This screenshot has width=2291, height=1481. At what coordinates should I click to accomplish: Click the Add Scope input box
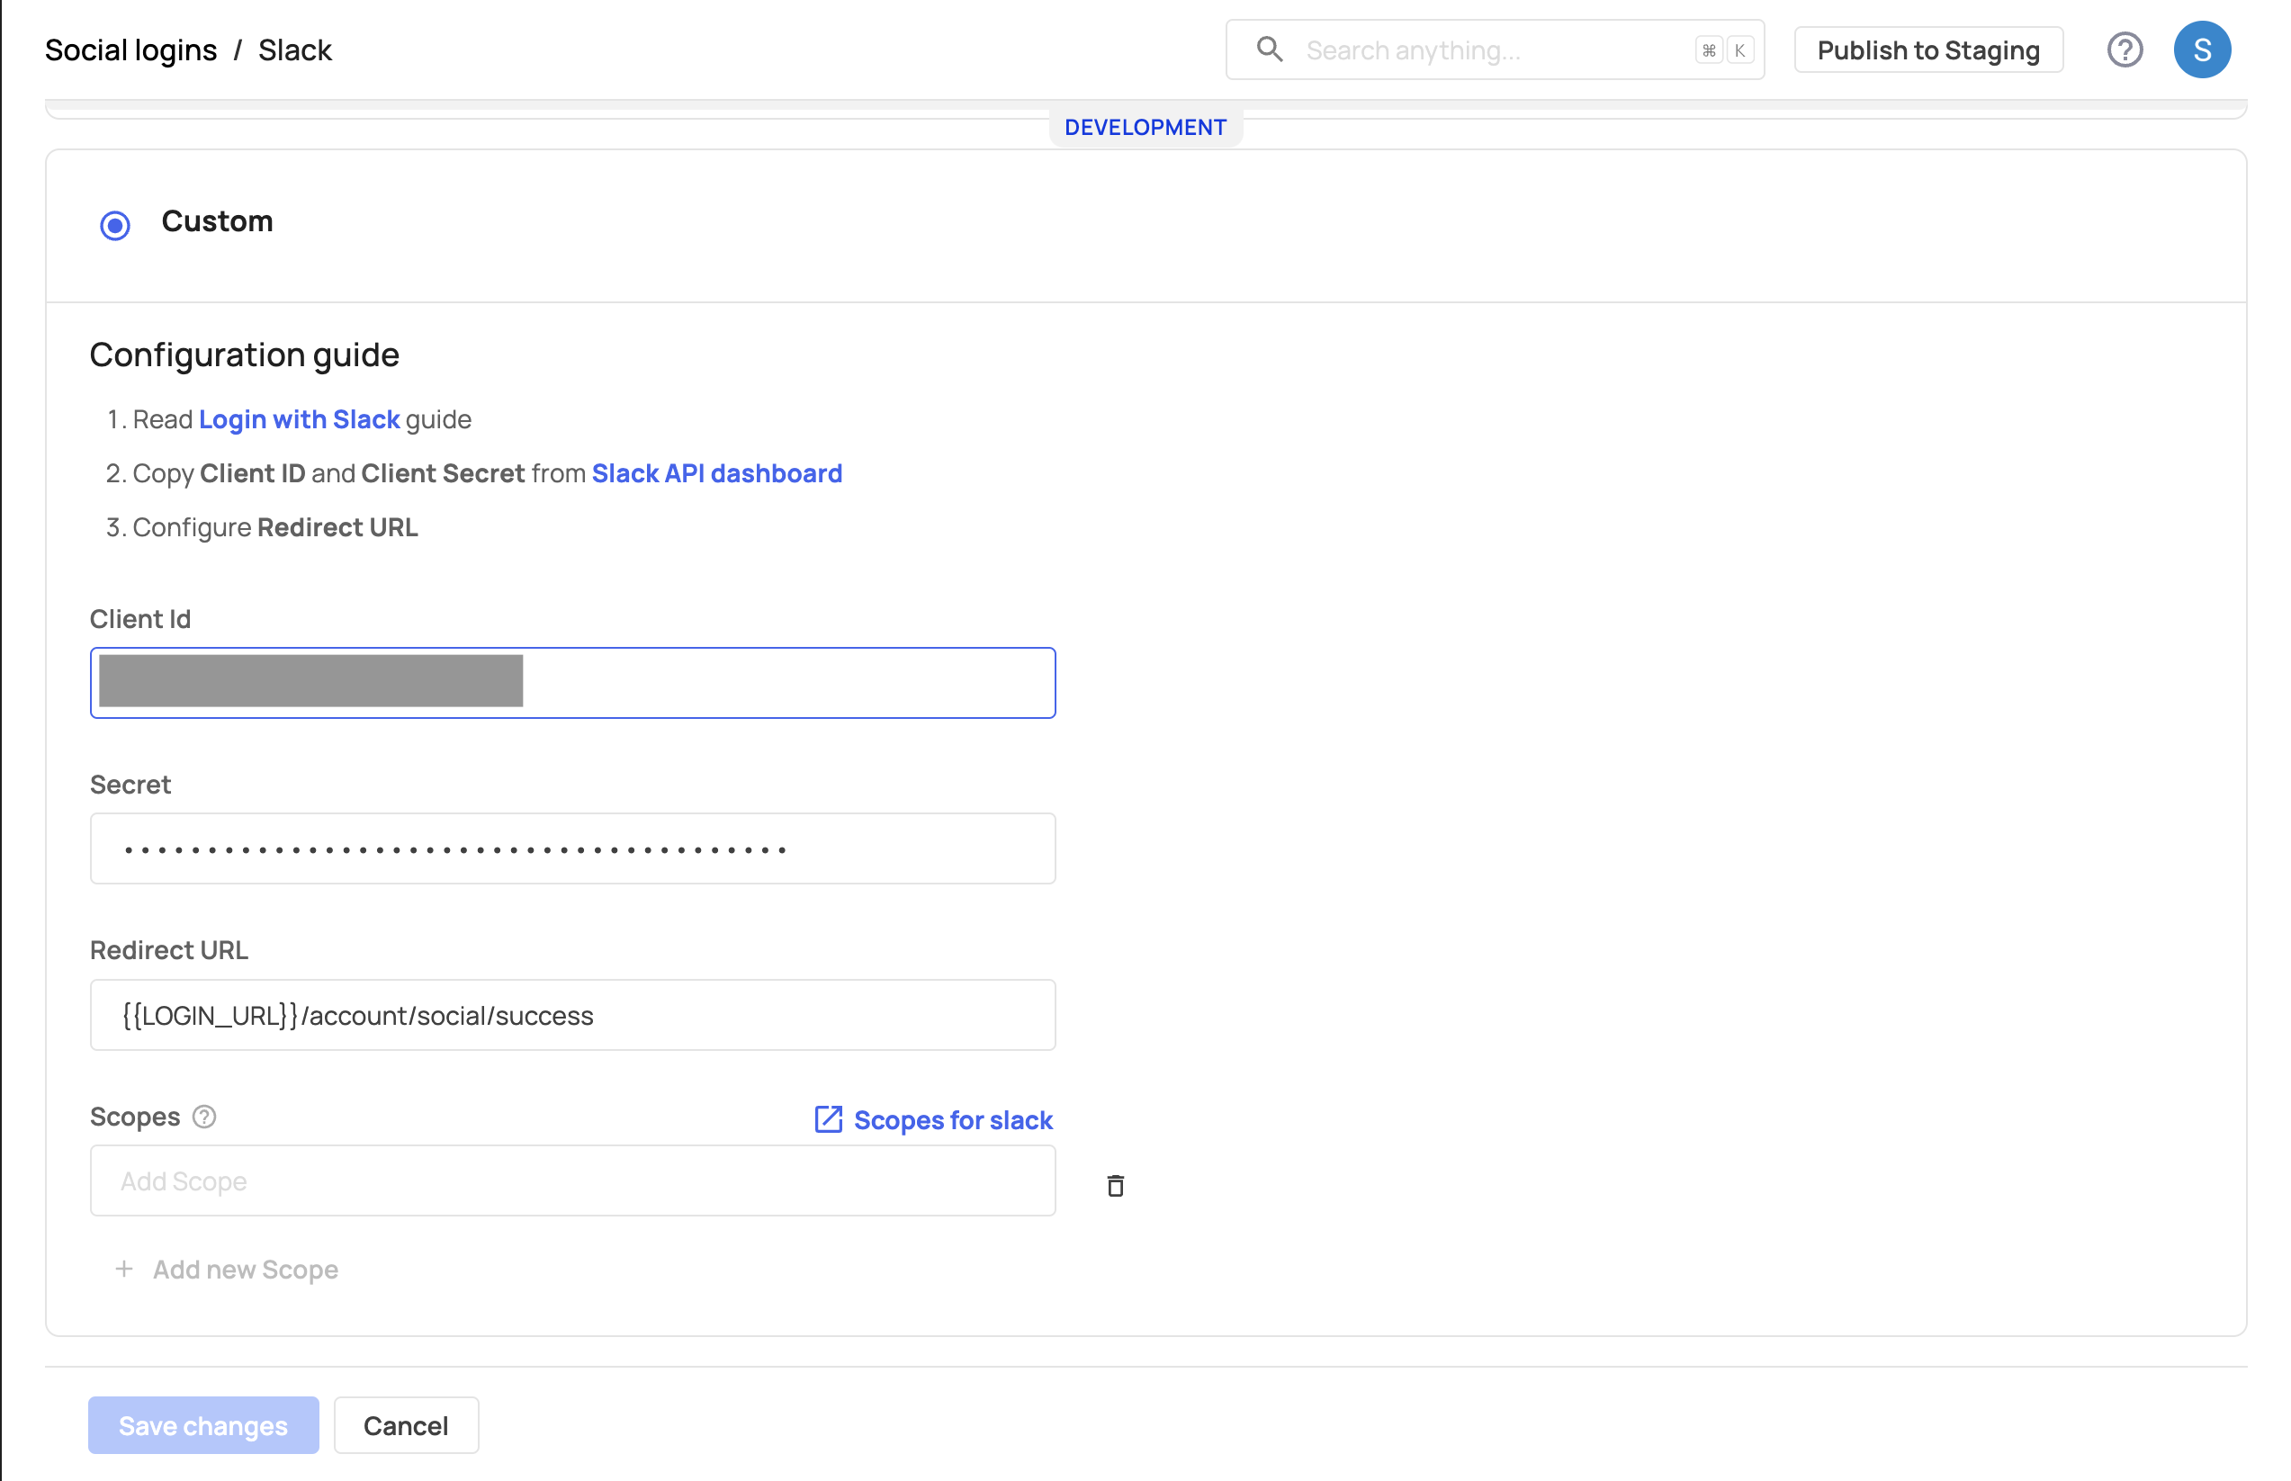pos(572,1180)
